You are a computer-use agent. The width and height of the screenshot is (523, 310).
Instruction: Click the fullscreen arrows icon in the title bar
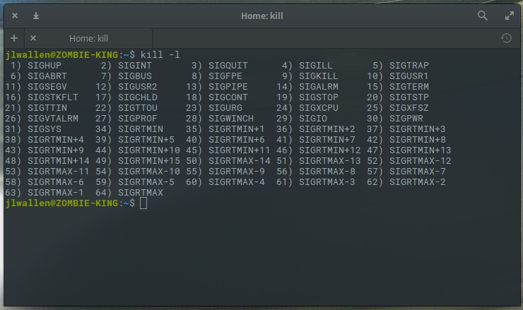click(x=510, y=16)
